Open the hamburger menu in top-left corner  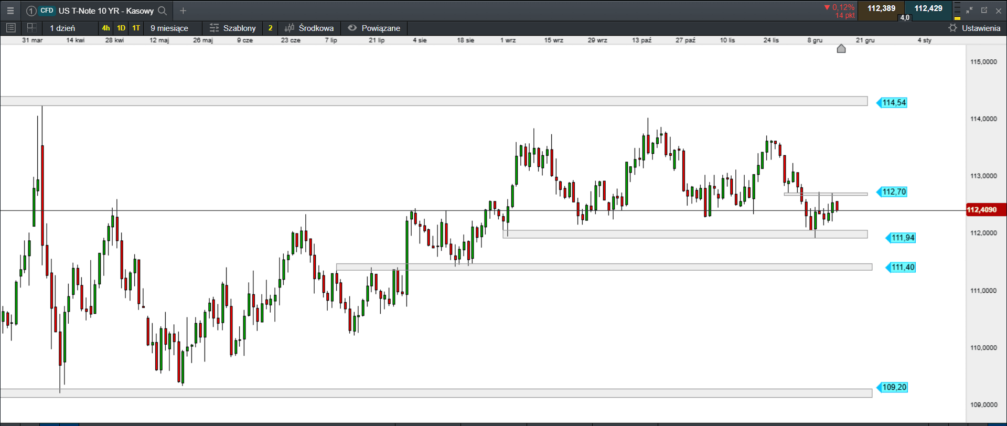tap(10, 10)
